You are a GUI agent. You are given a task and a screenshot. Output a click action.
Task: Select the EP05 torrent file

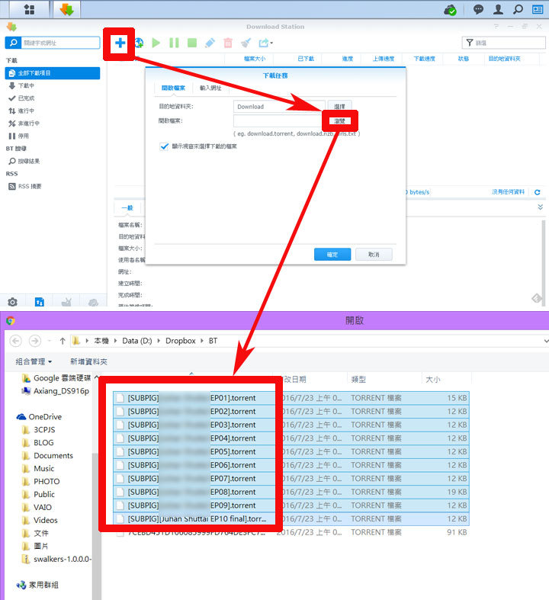point(291,451)
